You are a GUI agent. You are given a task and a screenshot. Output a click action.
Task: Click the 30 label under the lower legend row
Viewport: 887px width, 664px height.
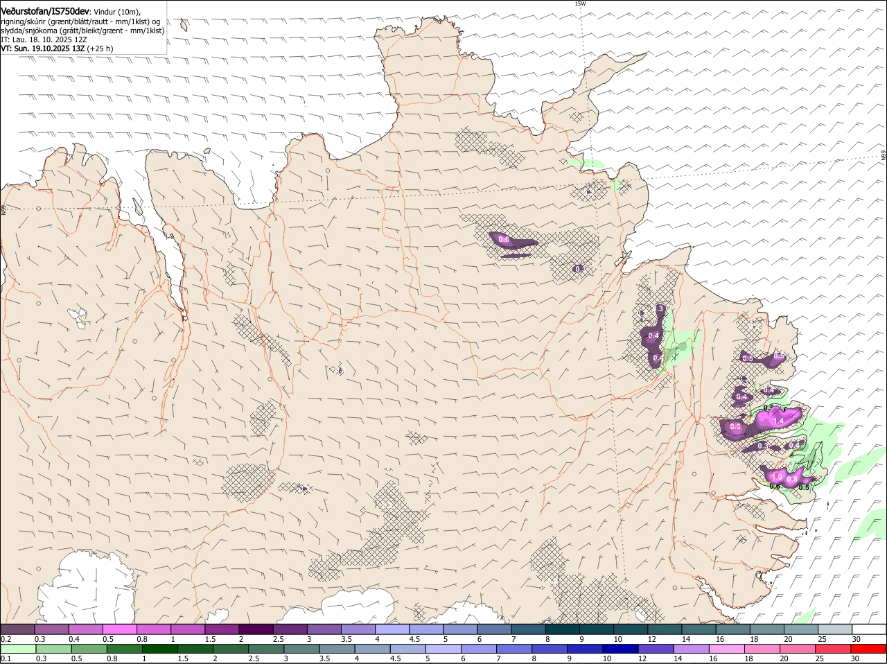point(854,658)
